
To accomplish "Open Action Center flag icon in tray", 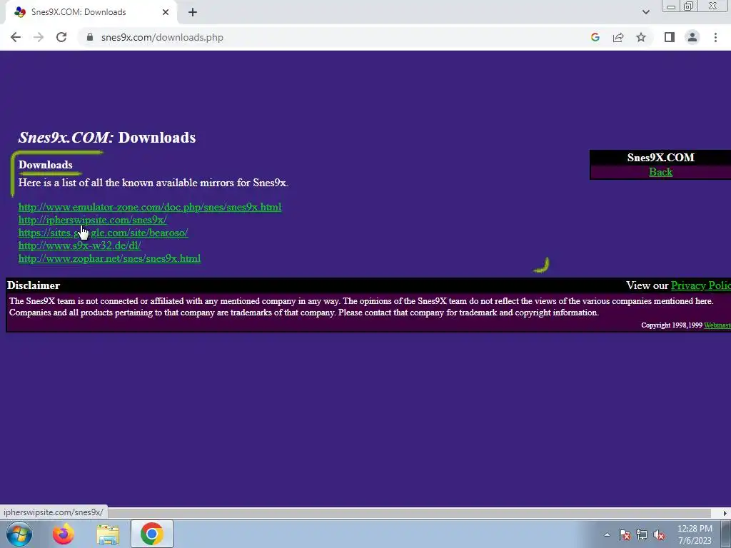I will (625, 534).
